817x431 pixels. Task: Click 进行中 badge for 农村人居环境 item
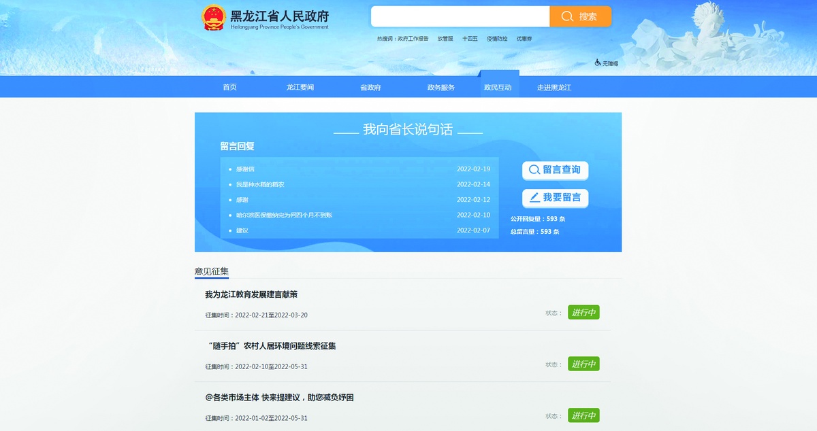click(x=583, y=364)
